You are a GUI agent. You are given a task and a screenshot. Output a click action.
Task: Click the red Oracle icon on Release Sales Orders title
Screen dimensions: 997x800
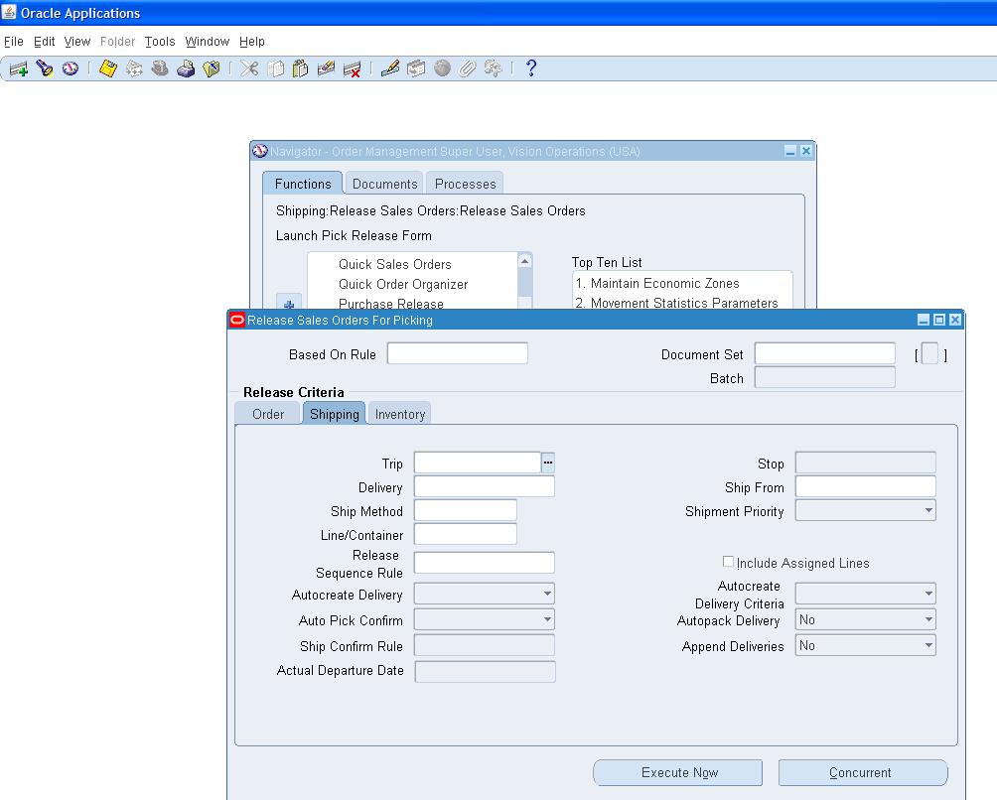click(x=237, y=320)
